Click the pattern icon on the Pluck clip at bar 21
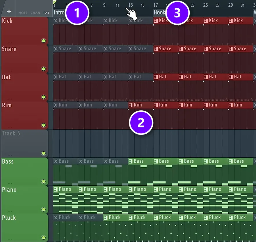The image size is (256, 242). pos(181,218)
